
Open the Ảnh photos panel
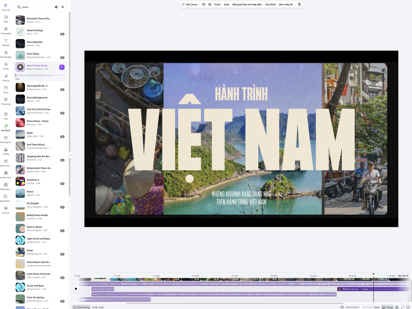point(6,116)
